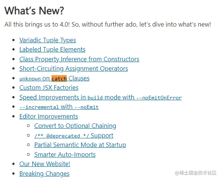The image size is (222, 181).
Task: Open Class Property Inference from Constructors
Action: tap(79, 59)
